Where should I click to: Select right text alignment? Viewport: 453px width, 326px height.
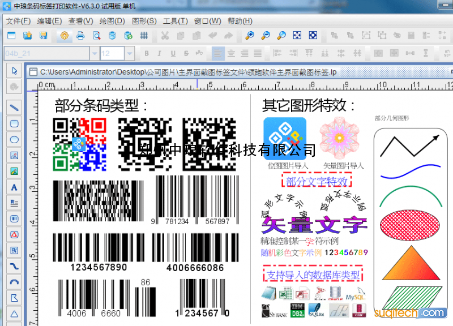pyautogui.click(x=245, y=53)
